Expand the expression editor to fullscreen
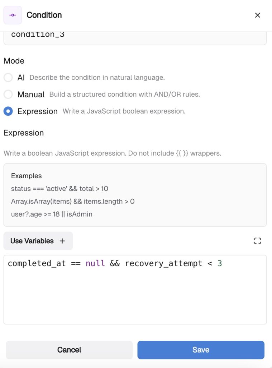The height and width of the screenshot is (368, 272). [257, 241]
